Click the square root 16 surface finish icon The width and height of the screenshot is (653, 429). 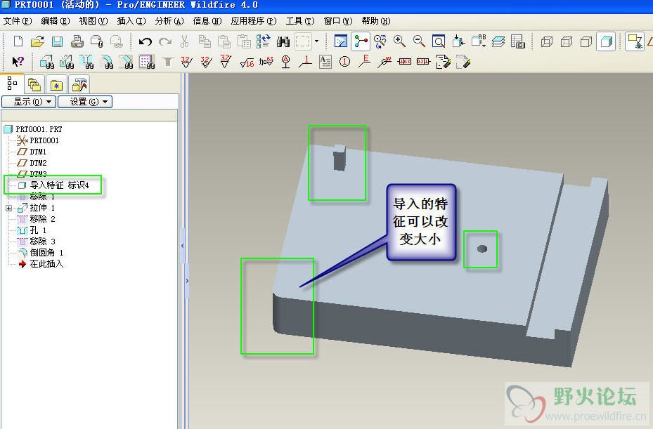tap(247, 62)
